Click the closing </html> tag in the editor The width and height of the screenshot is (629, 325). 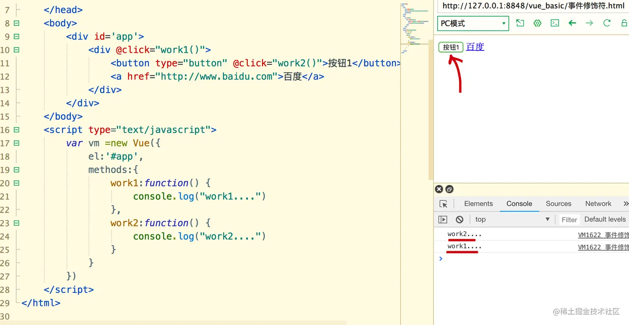click(41, 303)
